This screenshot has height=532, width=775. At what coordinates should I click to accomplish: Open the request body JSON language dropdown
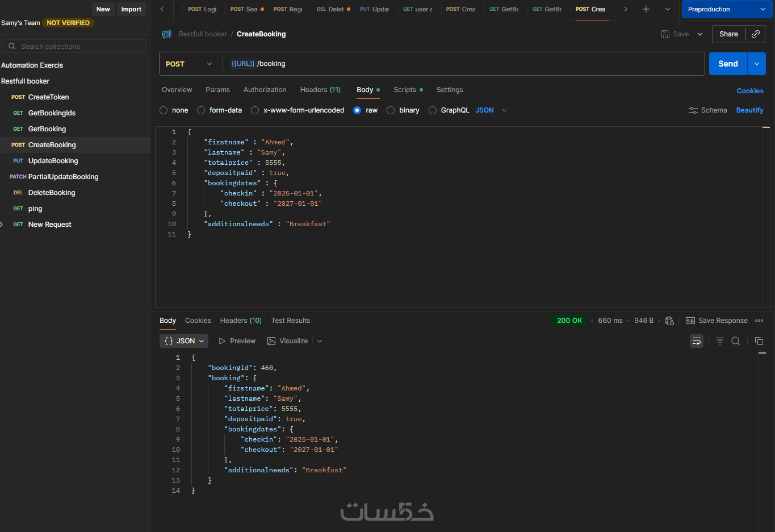tap(491, 110)
